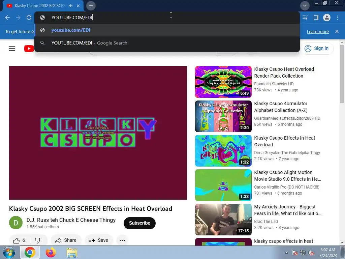Toggle the Chrome side panel icon
Screen dimensions: 345x259
(316, 18)
